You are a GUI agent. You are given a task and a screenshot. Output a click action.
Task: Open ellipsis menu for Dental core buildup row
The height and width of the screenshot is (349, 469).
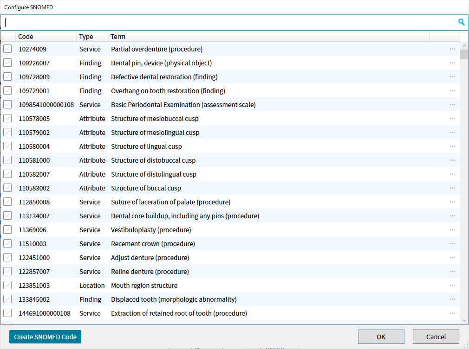click(x=452, y=216)
